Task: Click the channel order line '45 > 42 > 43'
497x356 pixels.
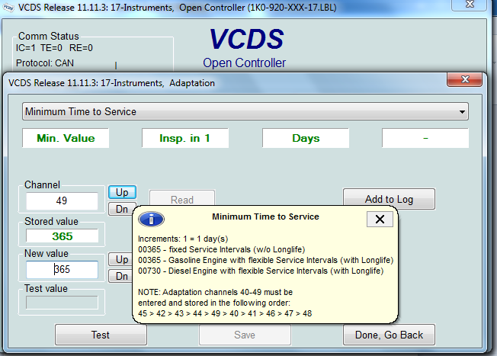Action: coord(225,313)
